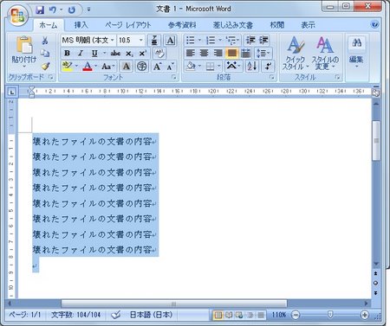The height and width of the screenshot is (326, 390).
Task: Cut selection with the scissors icon
Action: pos(45,40)
